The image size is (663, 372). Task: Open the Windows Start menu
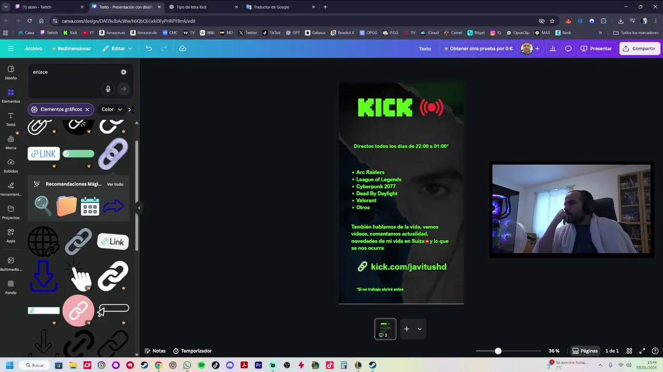tap(9, 365)
